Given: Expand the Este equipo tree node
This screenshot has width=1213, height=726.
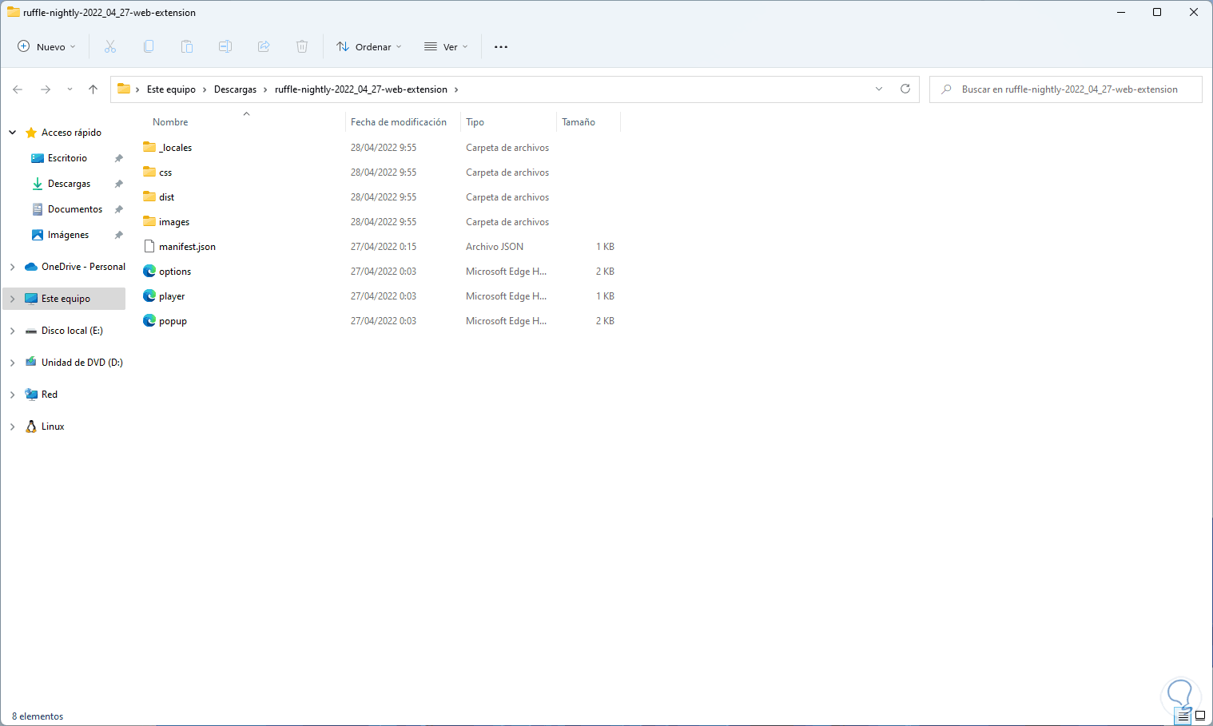Looking at the screenshot, I should (x=13, y=299).
